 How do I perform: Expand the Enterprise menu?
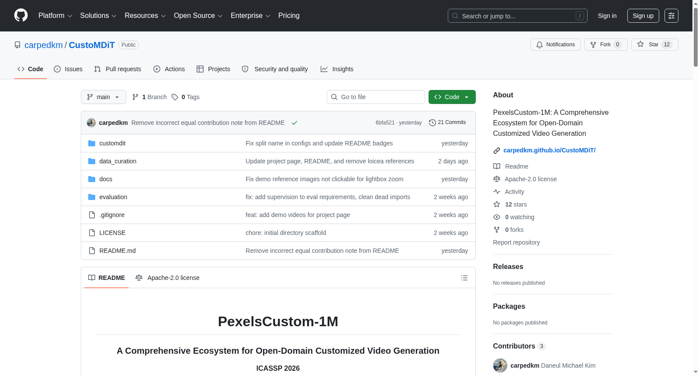click(250, 16)
